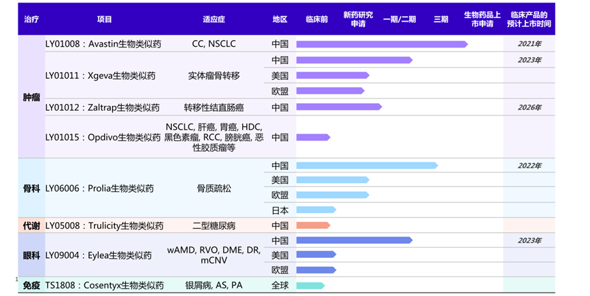Select the 临床前 stage header

click(317, 19)
